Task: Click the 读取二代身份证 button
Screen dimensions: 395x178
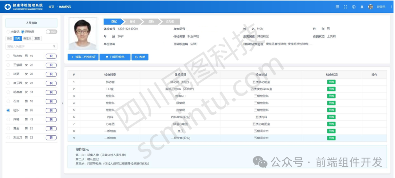Action: (83, 57)
